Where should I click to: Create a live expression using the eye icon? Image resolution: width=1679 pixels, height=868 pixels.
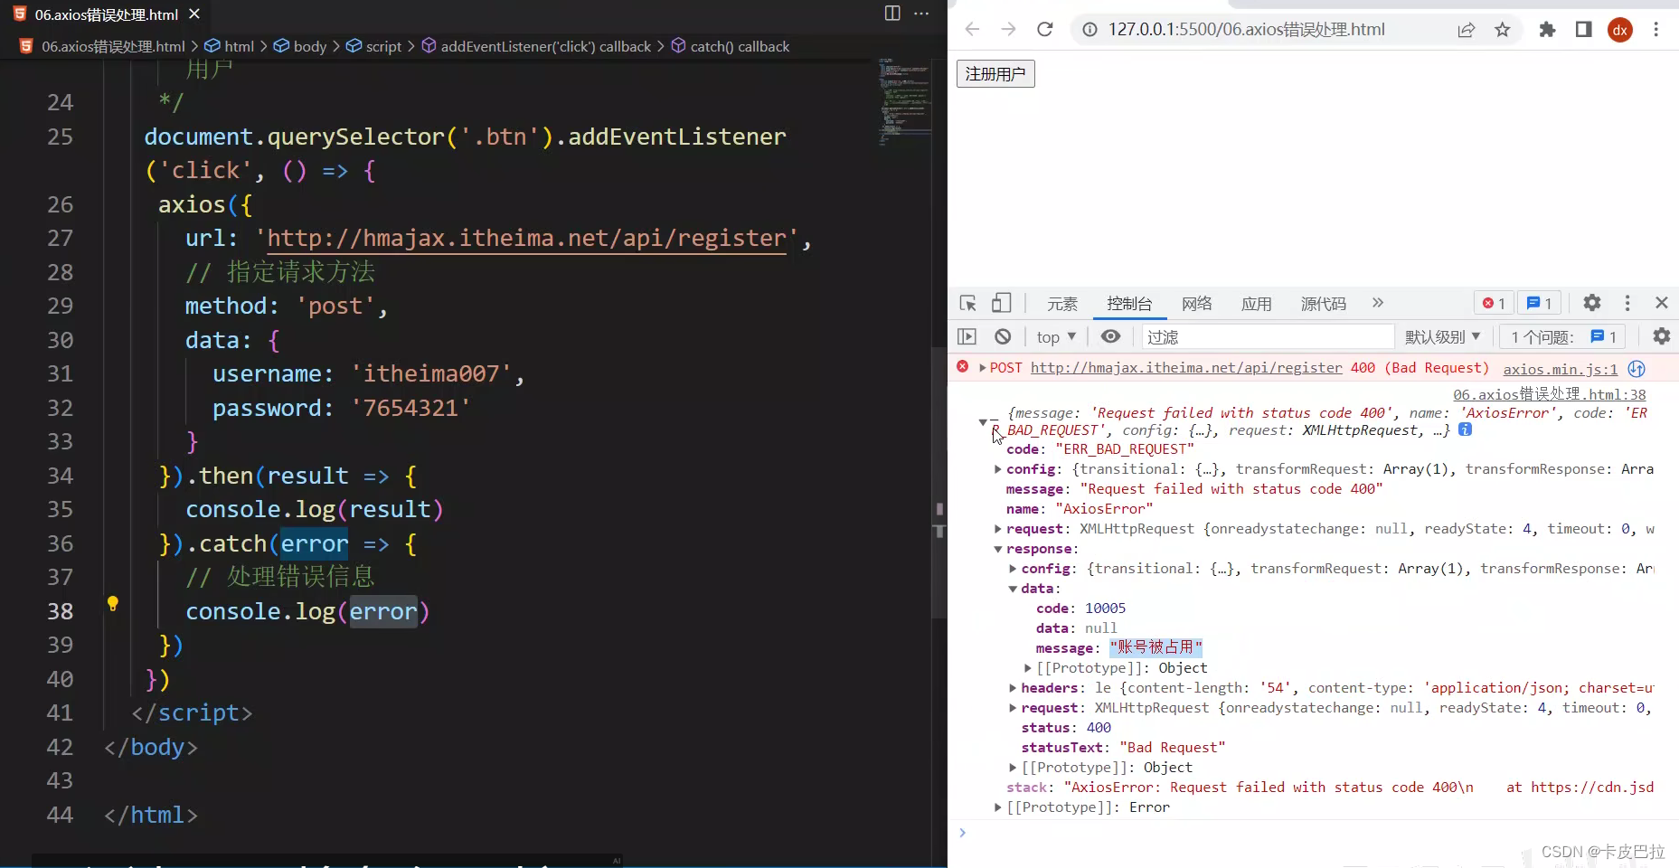point(1110,336)
